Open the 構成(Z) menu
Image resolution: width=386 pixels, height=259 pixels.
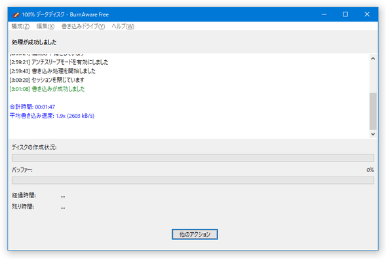pos(20,26)
